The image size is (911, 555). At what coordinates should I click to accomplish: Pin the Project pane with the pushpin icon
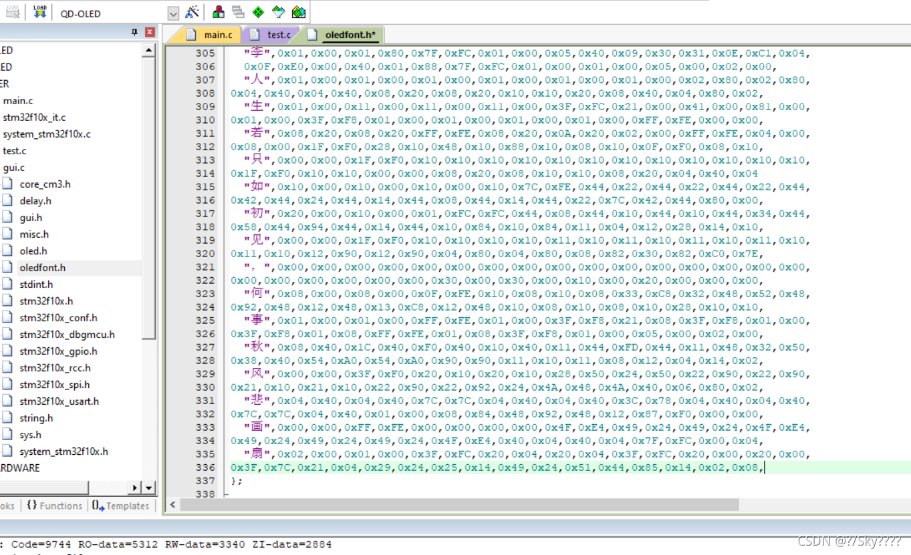click(134, 32)
